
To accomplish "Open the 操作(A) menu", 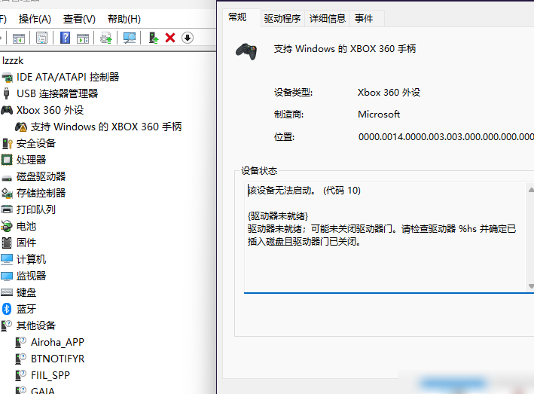I will coord(35,19).
